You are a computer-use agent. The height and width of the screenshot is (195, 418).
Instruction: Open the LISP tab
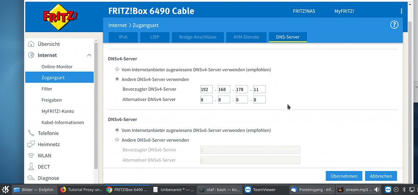tap(155, 37)
